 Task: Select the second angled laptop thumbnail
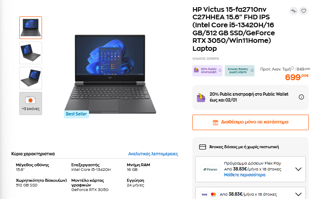pyautogui.click(x=31, y=53)
